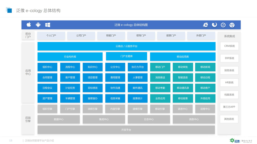The image size is (257, 144).
Task: Select the 移动通讯录 teal tile
Action: (x=183, y=88)
